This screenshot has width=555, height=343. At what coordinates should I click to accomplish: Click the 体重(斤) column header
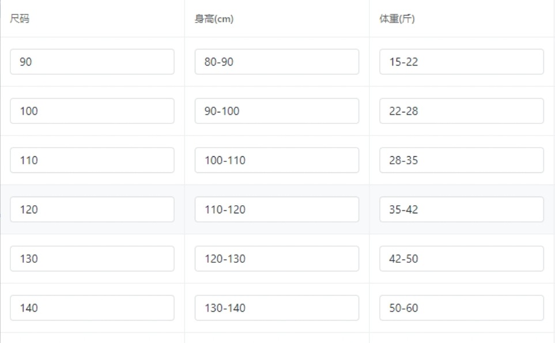(x=397, y=18)
